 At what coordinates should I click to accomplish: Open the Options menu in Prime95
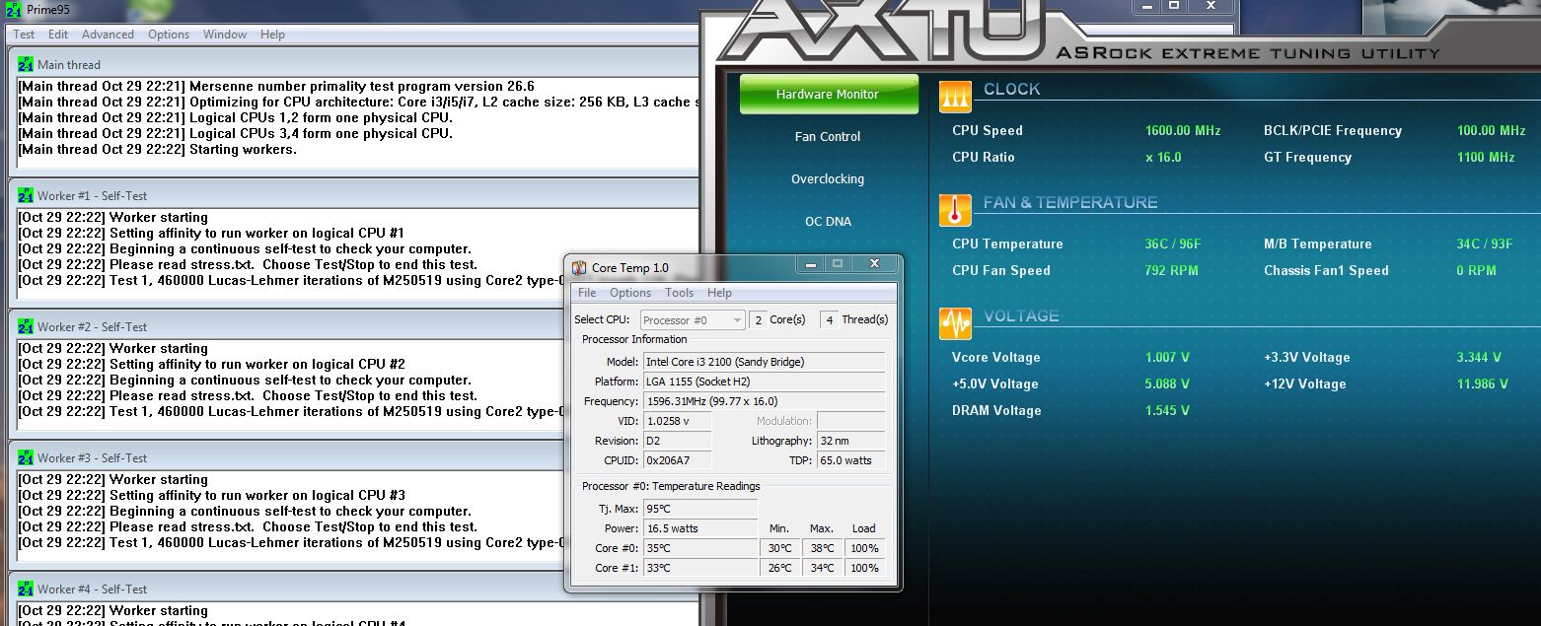pos(169,35)
